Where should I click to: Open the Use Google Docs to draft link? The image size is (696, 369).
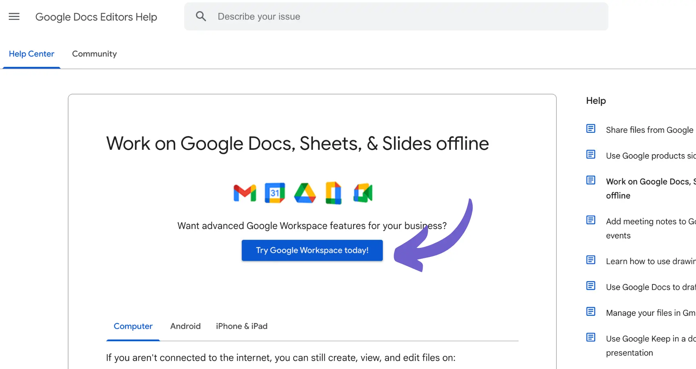(651, 287)
